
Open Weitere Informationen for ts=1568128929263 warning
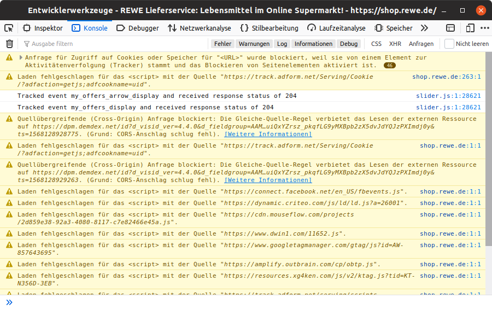point(268,180)
